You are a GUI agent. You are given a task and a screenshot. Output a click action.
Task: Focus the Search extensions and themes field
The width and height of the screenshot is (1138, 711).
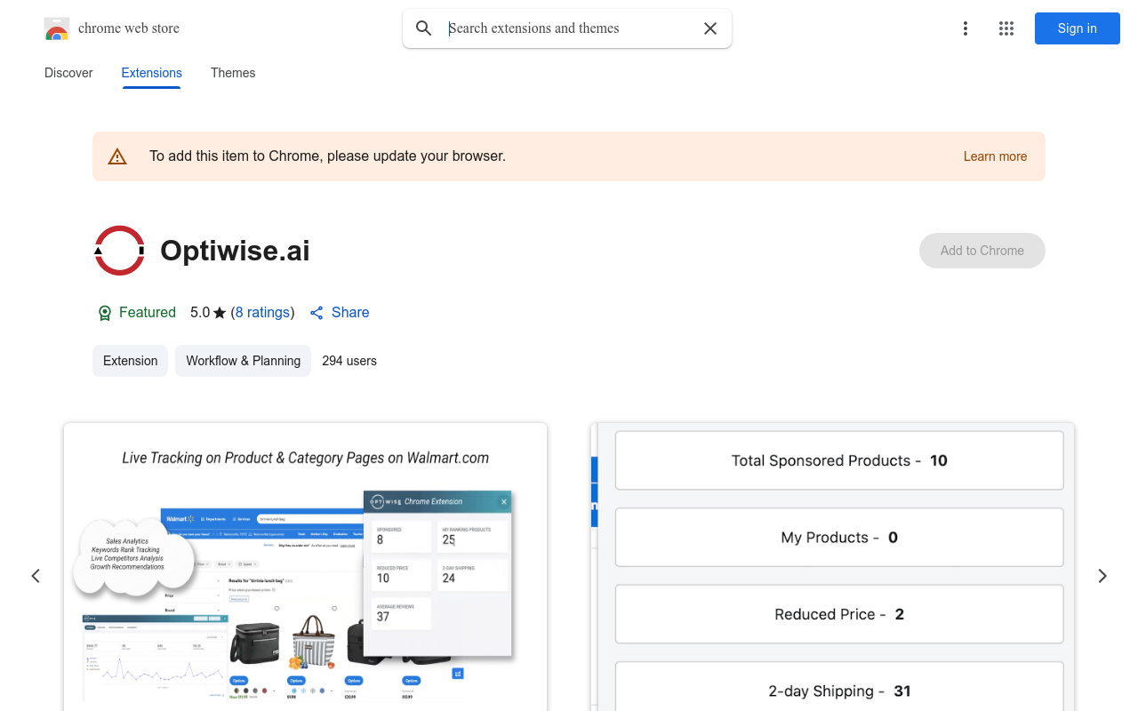tap(569, 28)
